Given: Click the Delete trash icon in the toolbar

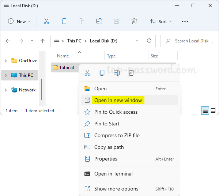Looking at the screenshot, I should [134, 21].
